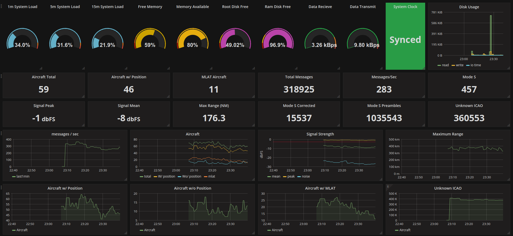Open Aircraft w/ MLAT panel title menu

pos(320,188)
